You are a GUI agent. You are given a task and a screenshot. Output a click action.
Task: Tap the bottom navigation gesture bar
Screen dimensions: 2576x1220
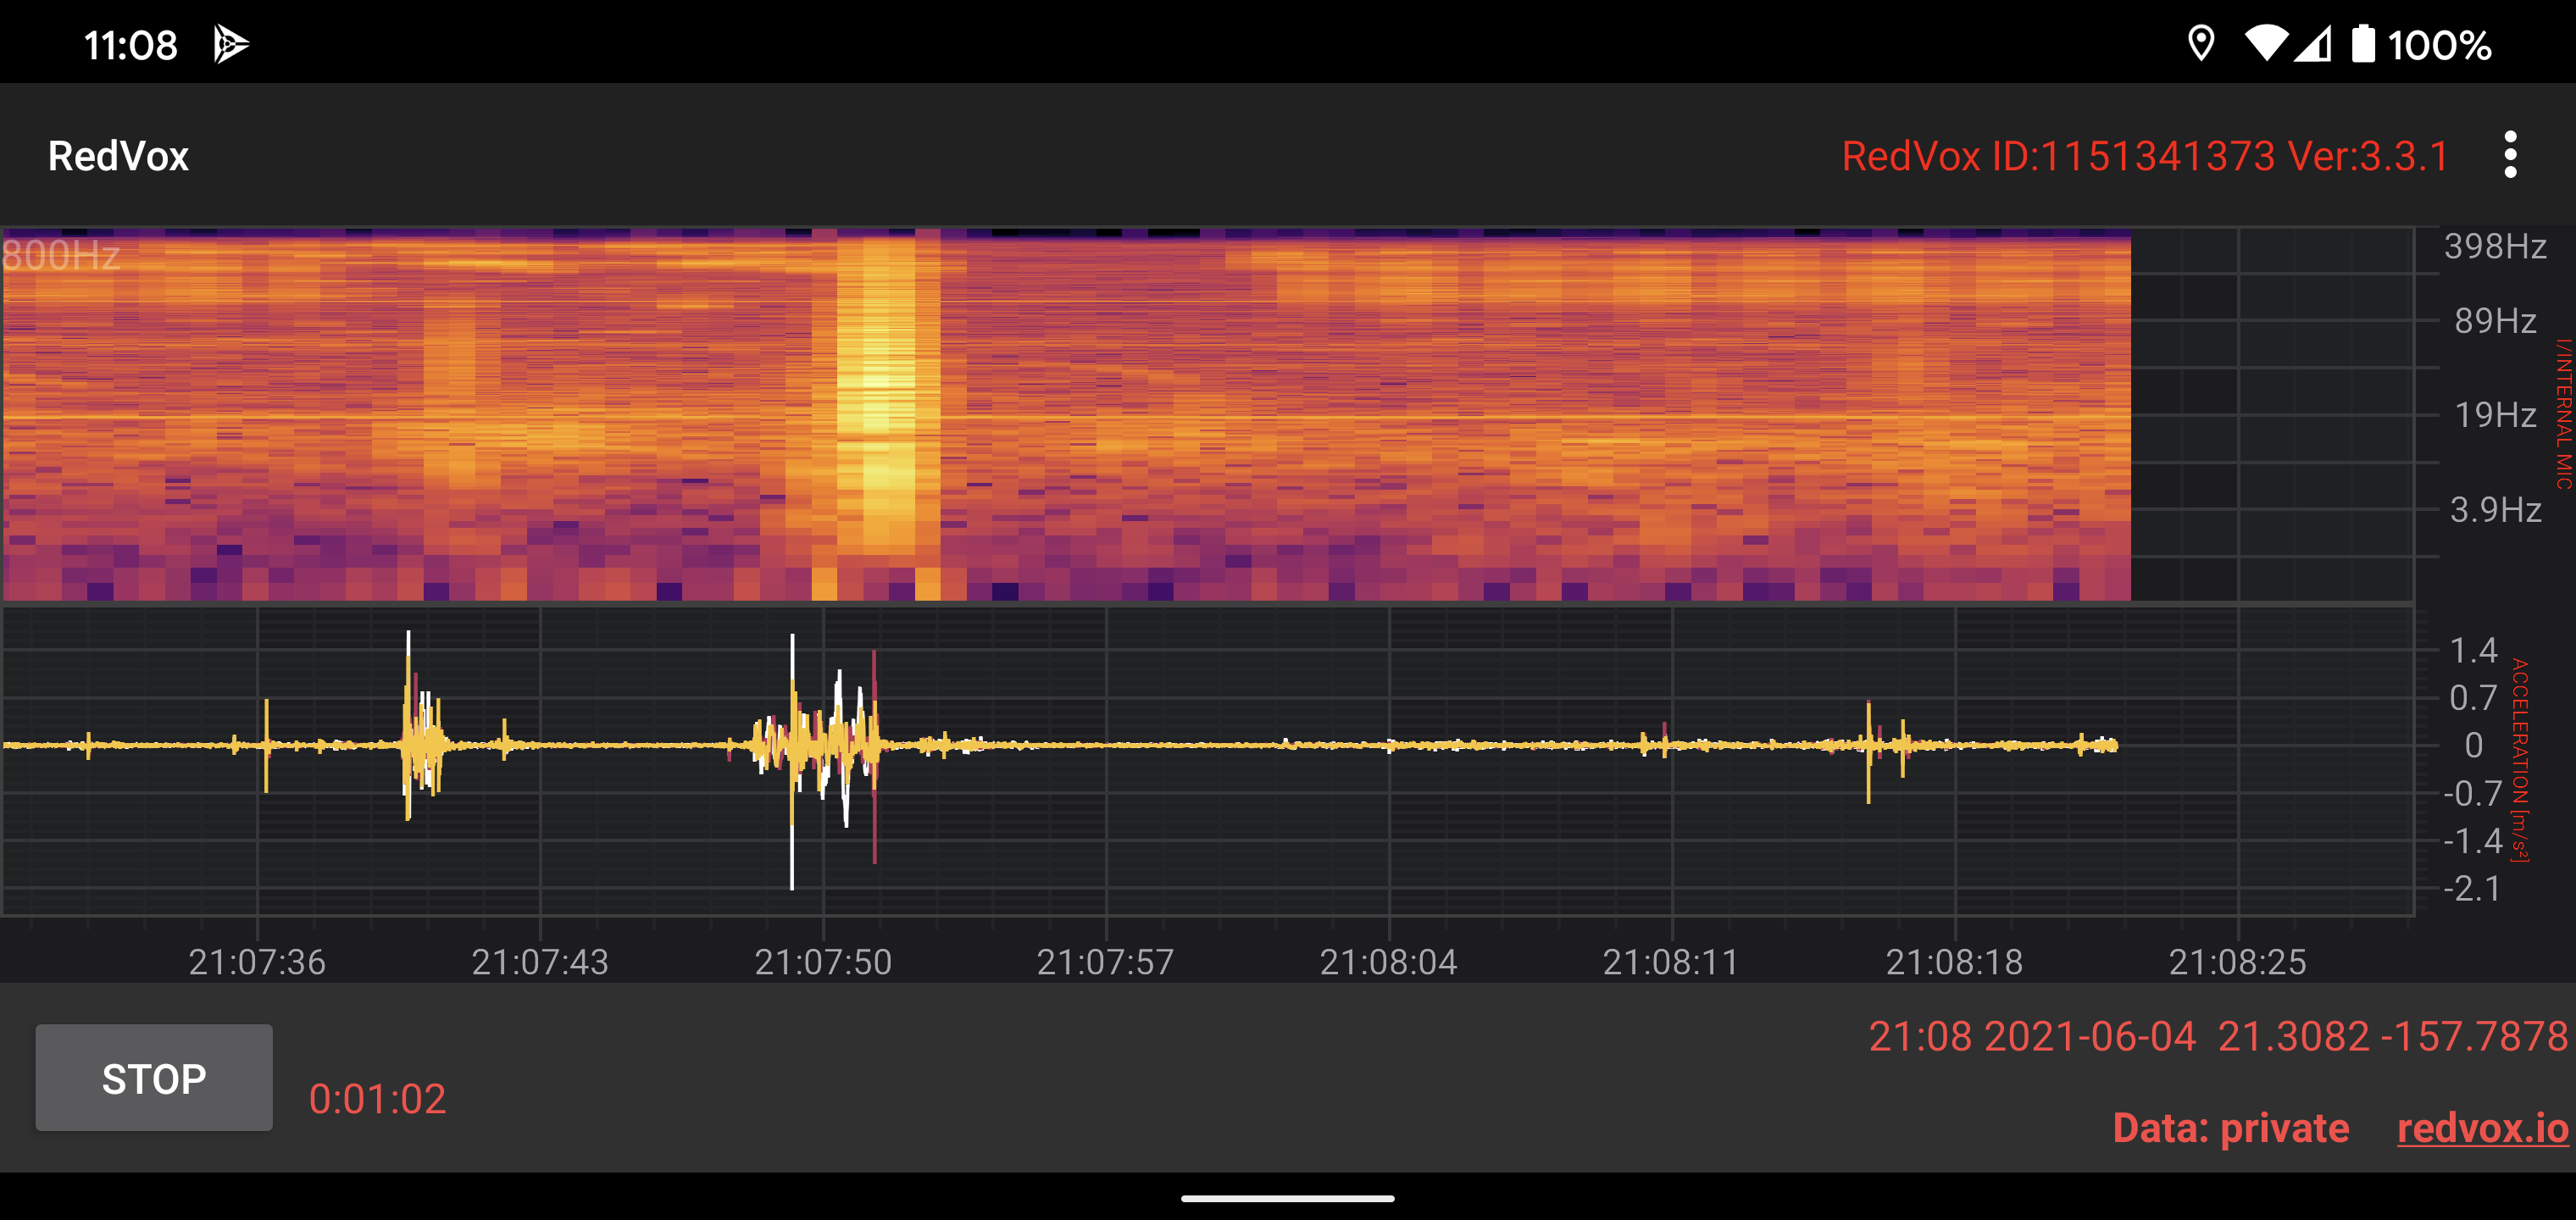1287,1197
